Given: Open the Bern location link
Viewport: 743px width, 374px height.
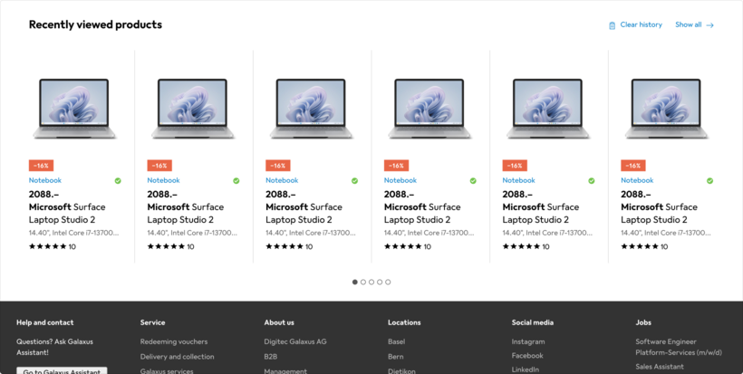Looking at the screenshot, I should (396, 357).
